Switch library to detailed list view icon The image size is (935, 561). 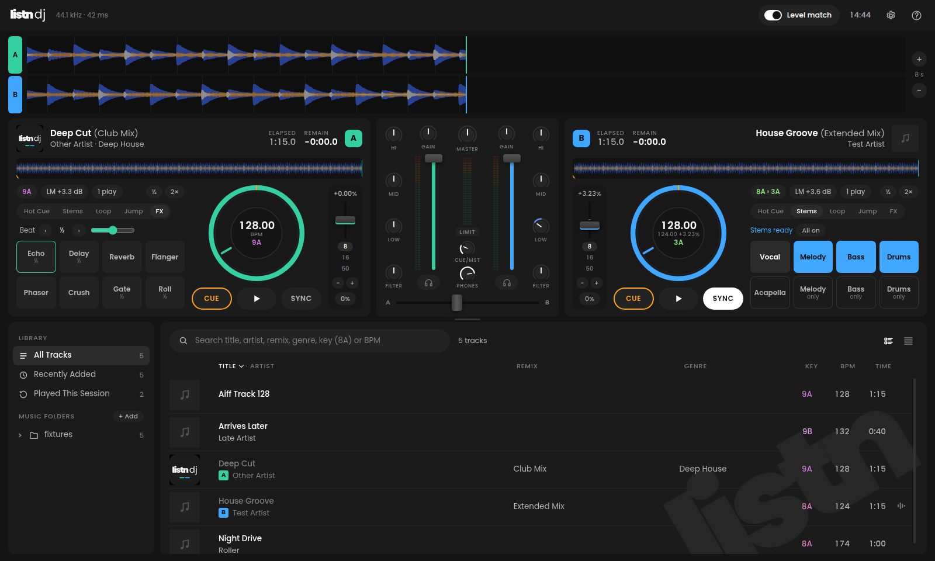pos(888,341)
